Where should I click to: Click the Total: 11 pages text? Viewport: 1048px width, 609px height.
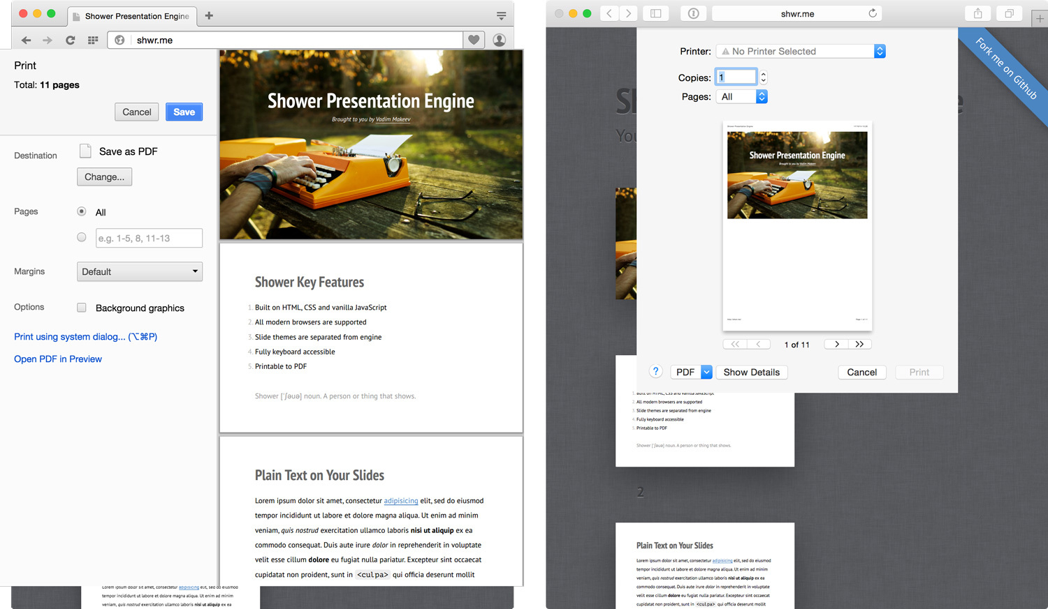tap(47, 85)
